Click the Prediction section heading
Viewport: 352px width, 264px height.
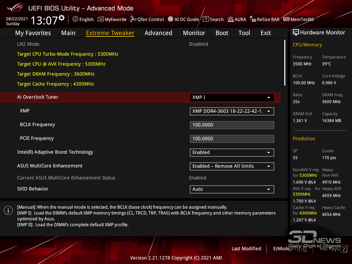pyautogui.click(x=304, y=139)
